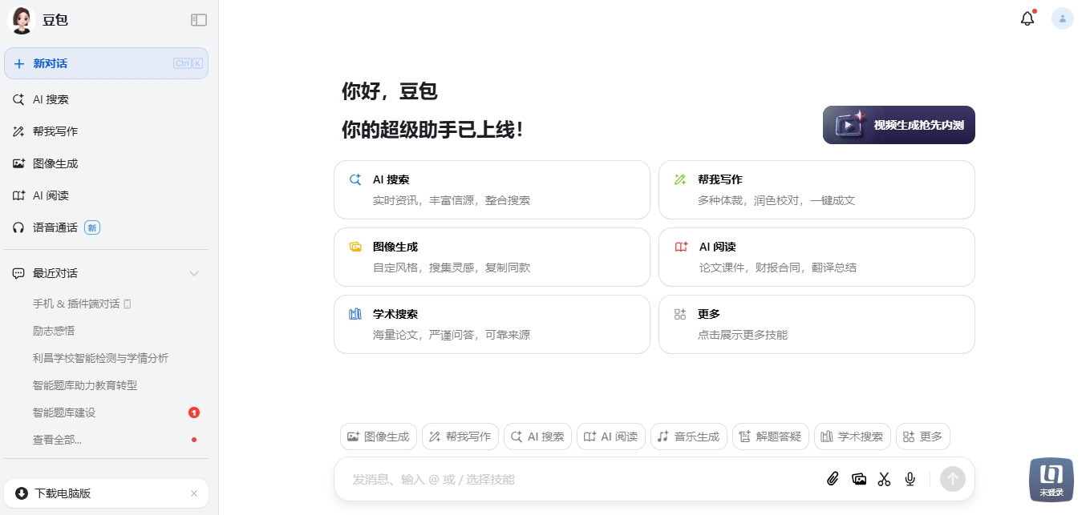This screenshot has width=1090, height=515.
Task: Start a 新对话 from the sidebar
Action: point(106,63)
